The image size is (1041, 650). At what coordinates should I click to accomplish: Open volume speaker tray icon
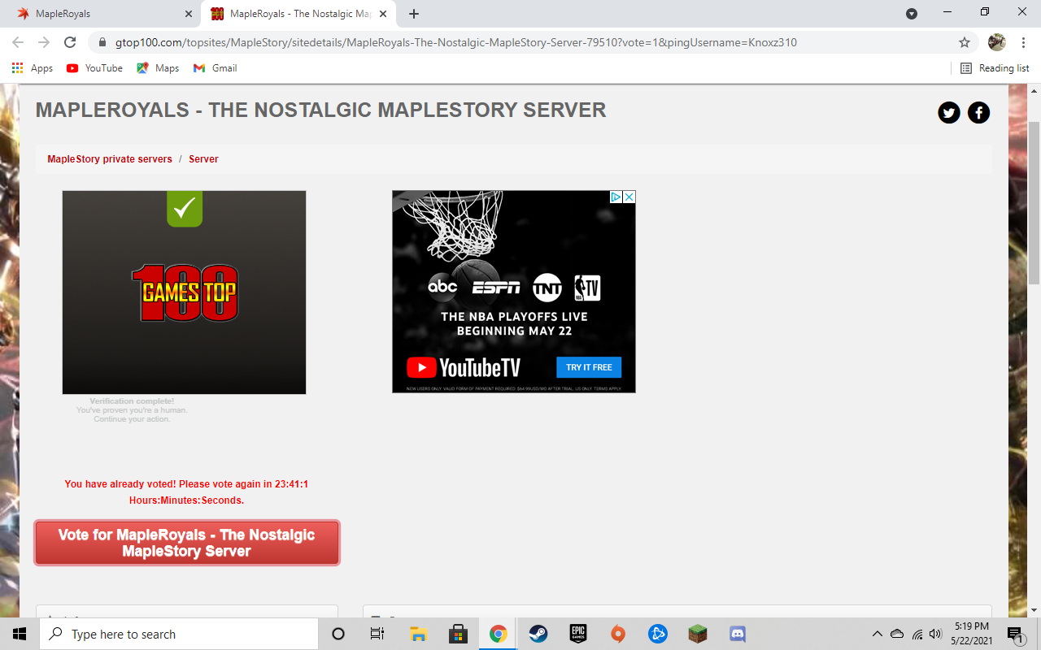pyautogui.click(x=936, y=634)
